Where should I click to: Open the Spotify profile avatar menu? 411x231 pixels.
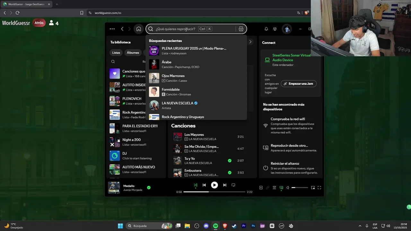click(x=287, y=29)
